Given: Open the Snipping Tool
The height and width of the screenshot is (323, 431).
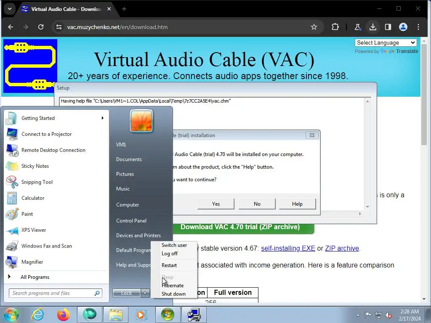Looking at the screenshot, I should tap(56, 182).
